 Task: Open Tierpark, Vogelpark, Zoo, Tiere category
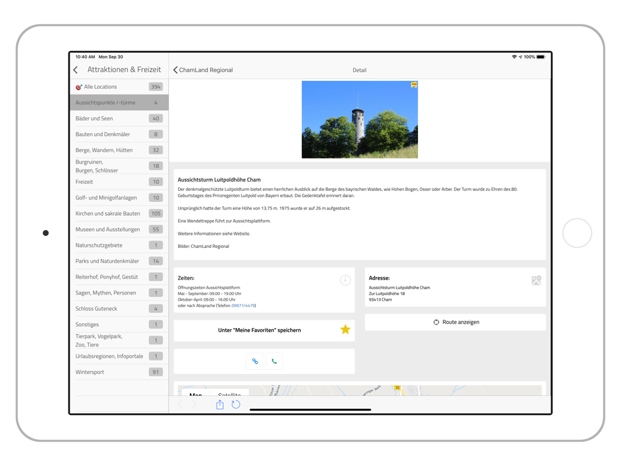click(119, 340)
